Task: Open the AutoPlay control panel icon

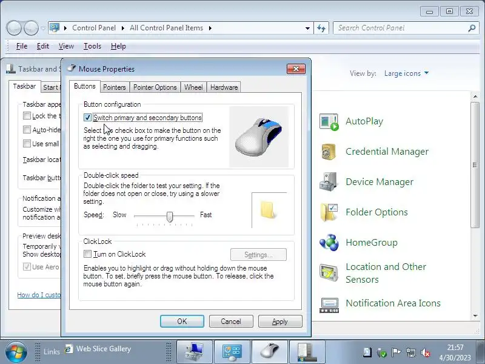Action: 329,122
